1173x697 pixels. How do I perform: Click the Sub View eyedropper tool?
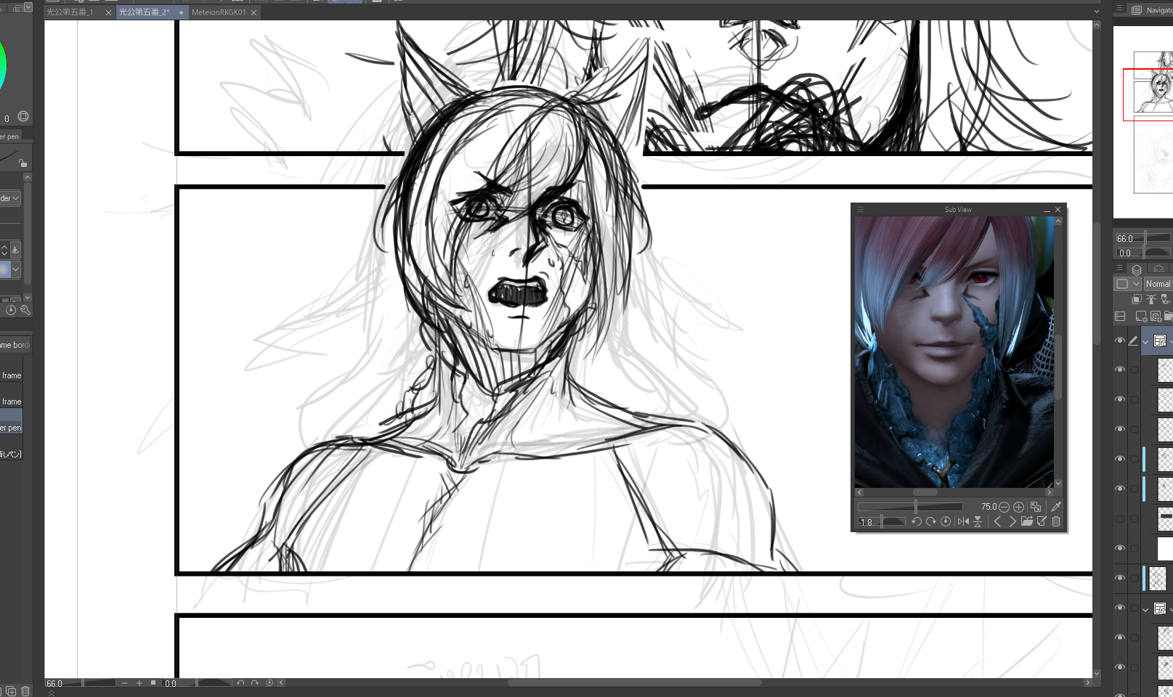(1056, 507)
